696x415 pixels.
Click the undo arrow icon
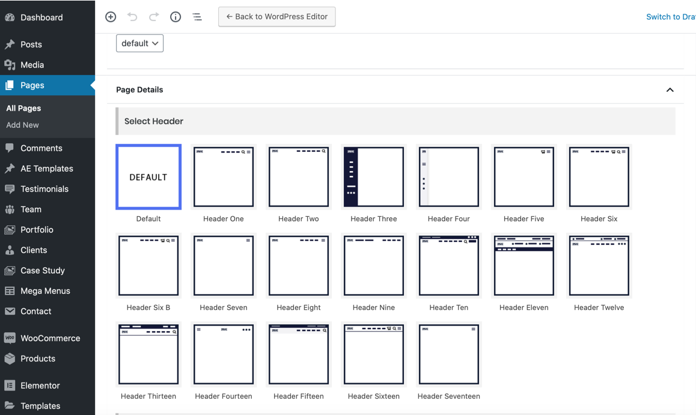pos(132,17)
